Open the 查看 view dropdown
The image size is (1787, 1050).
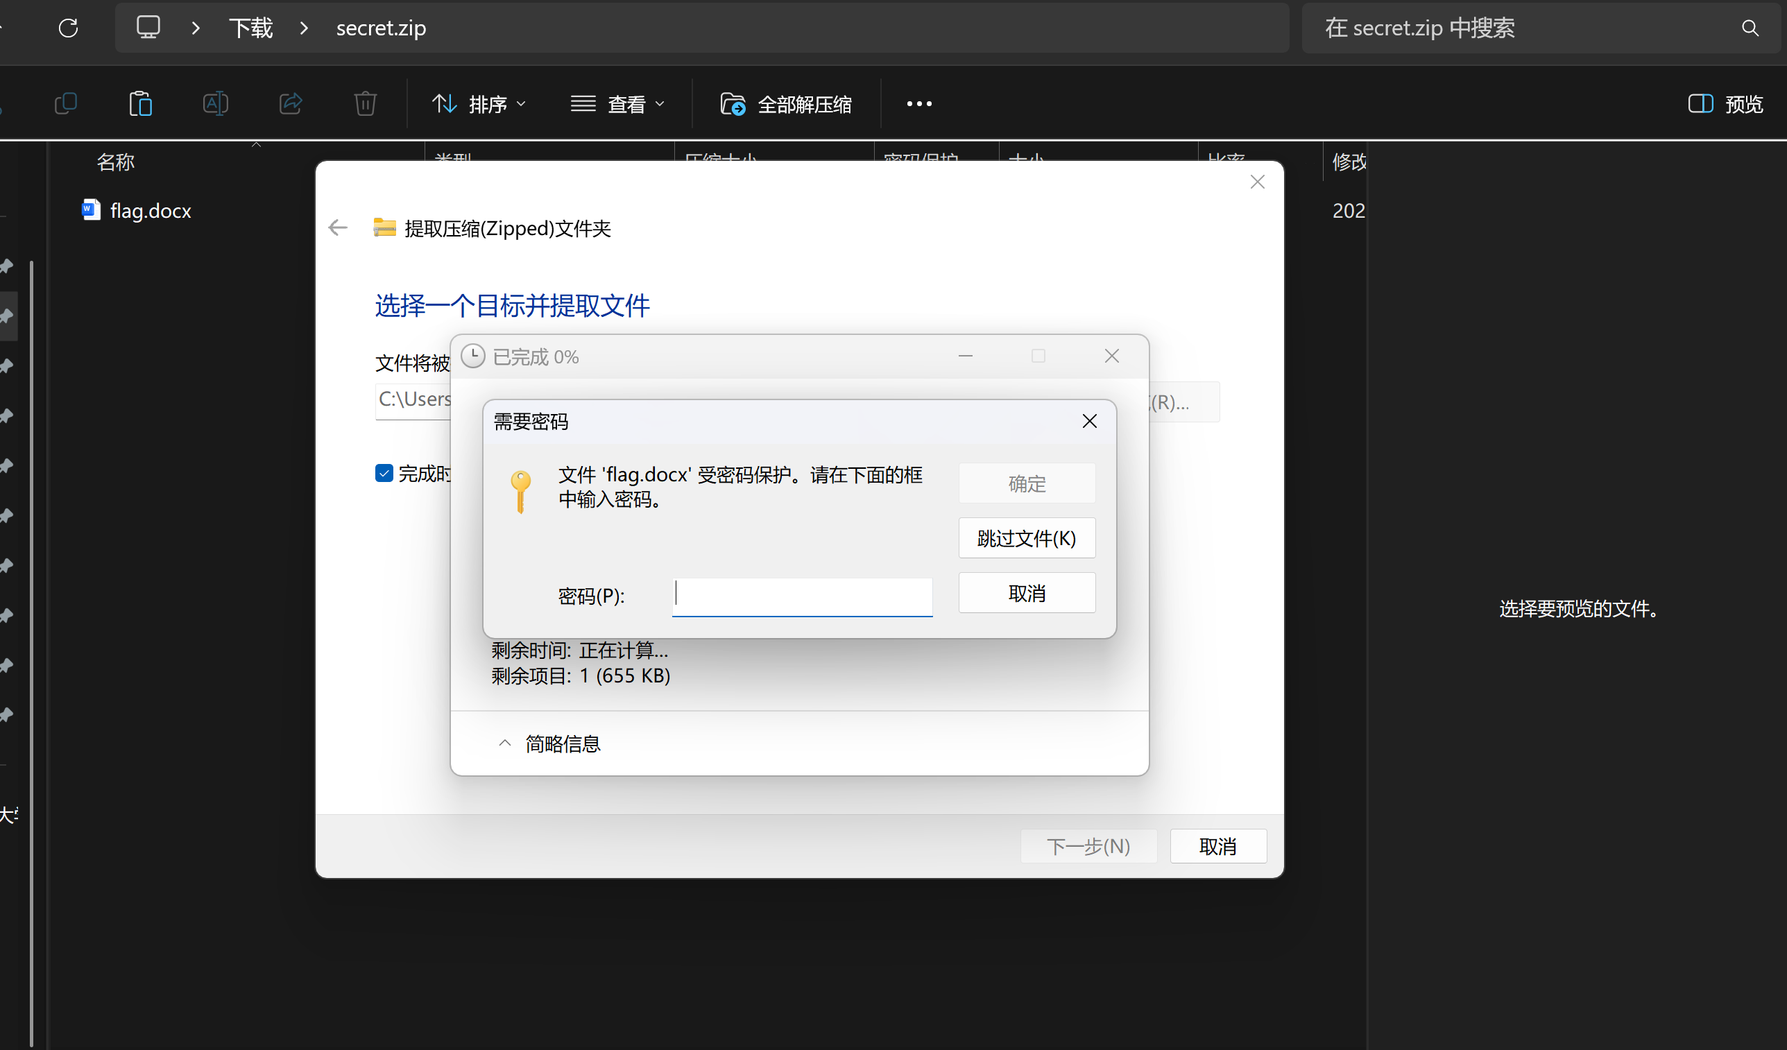[x=617, y=104]
